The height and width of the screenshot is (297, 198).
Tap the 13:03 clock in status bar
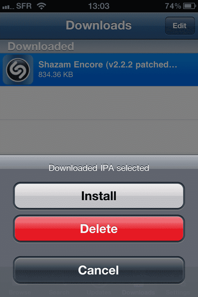coord(99,6)
